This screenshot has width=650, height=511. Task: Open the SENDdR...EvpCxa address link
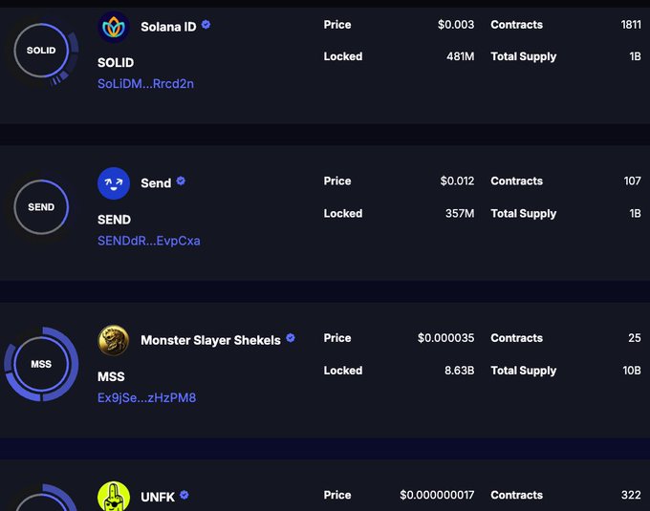tap(149, 241)
